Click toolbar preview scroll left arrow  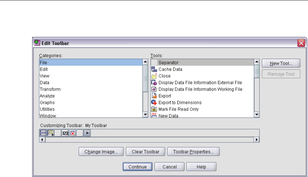tap(42, 139)
